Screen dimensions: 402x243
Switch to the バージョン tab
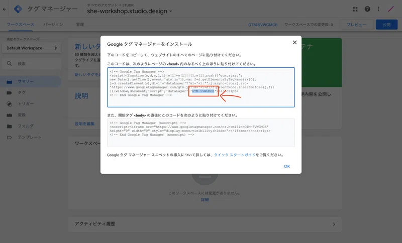pos(53,24)
